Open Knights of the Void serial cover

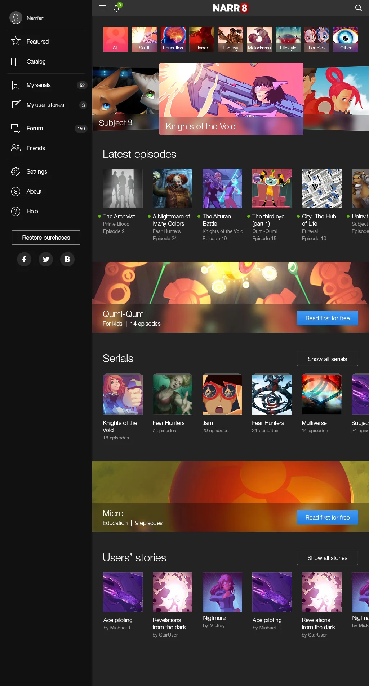click(123, 395)
